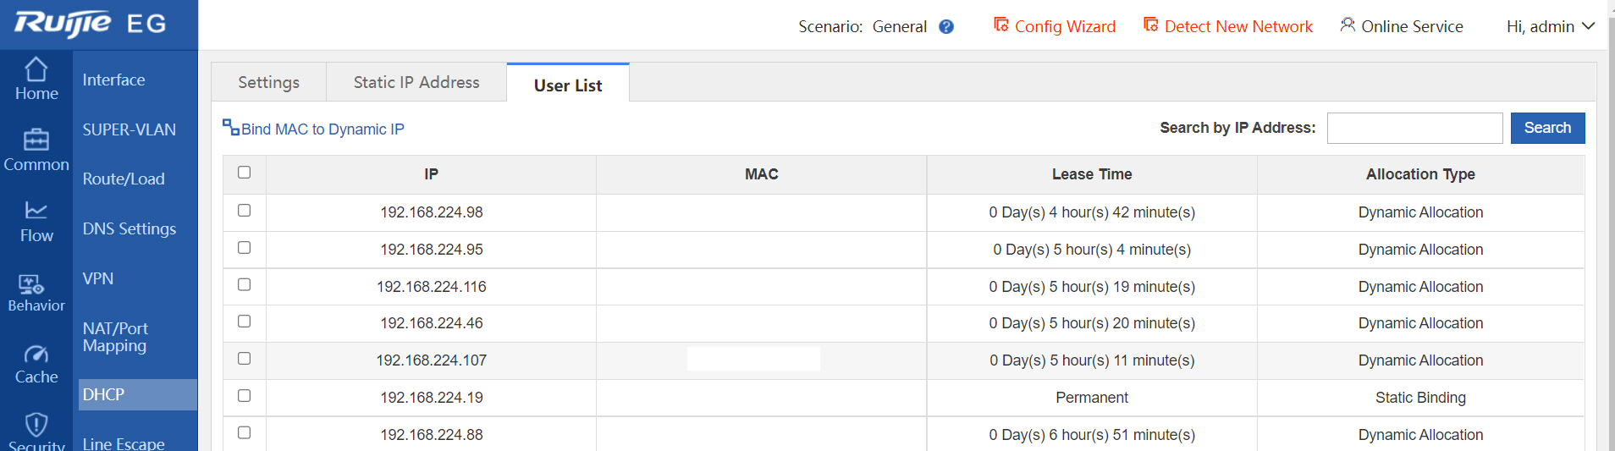Tick the select-all checkbox in table header
Viewport: 1615px width, 451px height.
click(x=245, y=173)
